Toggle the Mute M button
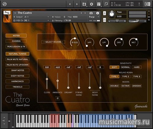 click(x=104, y=20)
